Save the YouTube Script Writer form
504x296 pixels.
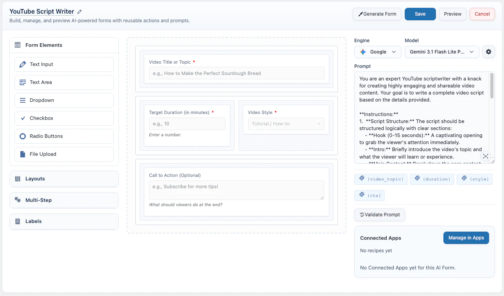pyautogui.click(x=420, y=14)
